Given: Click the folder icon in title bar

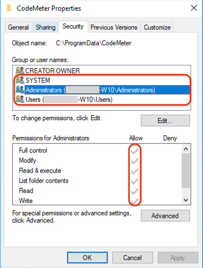Looking at the screenshot, I should pyautogui.click(x=9, y=8).
